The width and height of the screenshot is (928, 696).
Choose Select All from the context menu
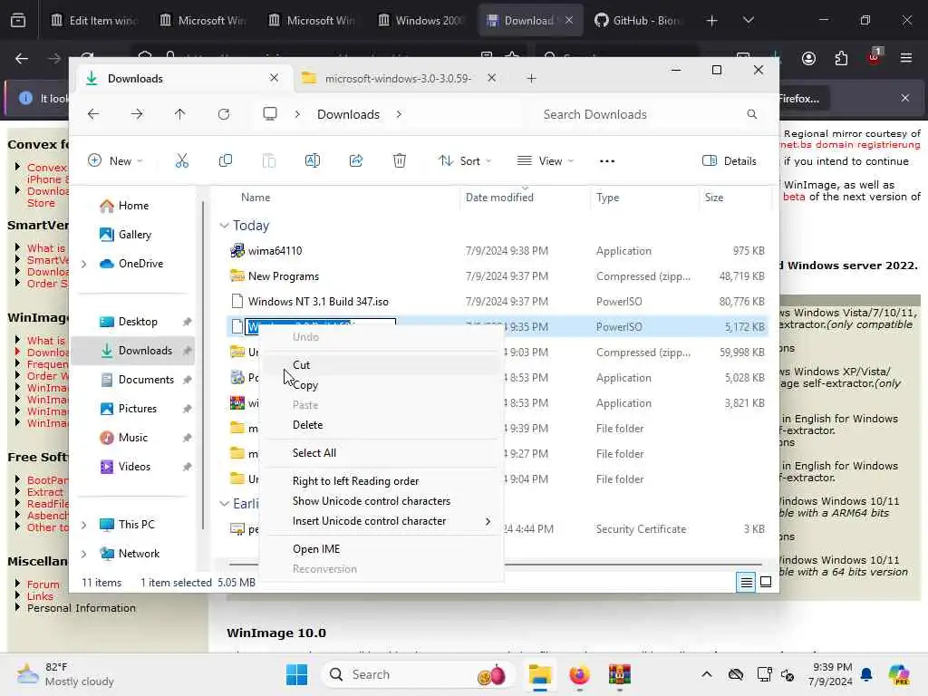pyautogui.click(x=382, y=453)
